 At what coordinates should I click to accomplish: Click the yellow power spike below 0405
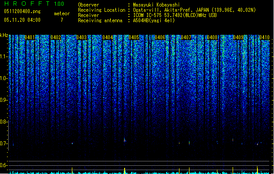point(125,171)
